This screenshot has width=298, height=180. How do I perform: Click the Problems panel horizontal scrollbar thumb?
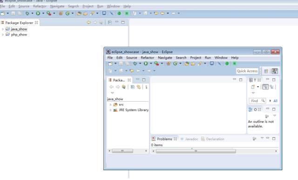coord(196,151)
